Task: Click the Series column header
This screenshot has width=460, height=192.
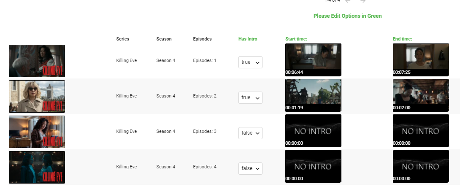Action: tap(123, 39)
